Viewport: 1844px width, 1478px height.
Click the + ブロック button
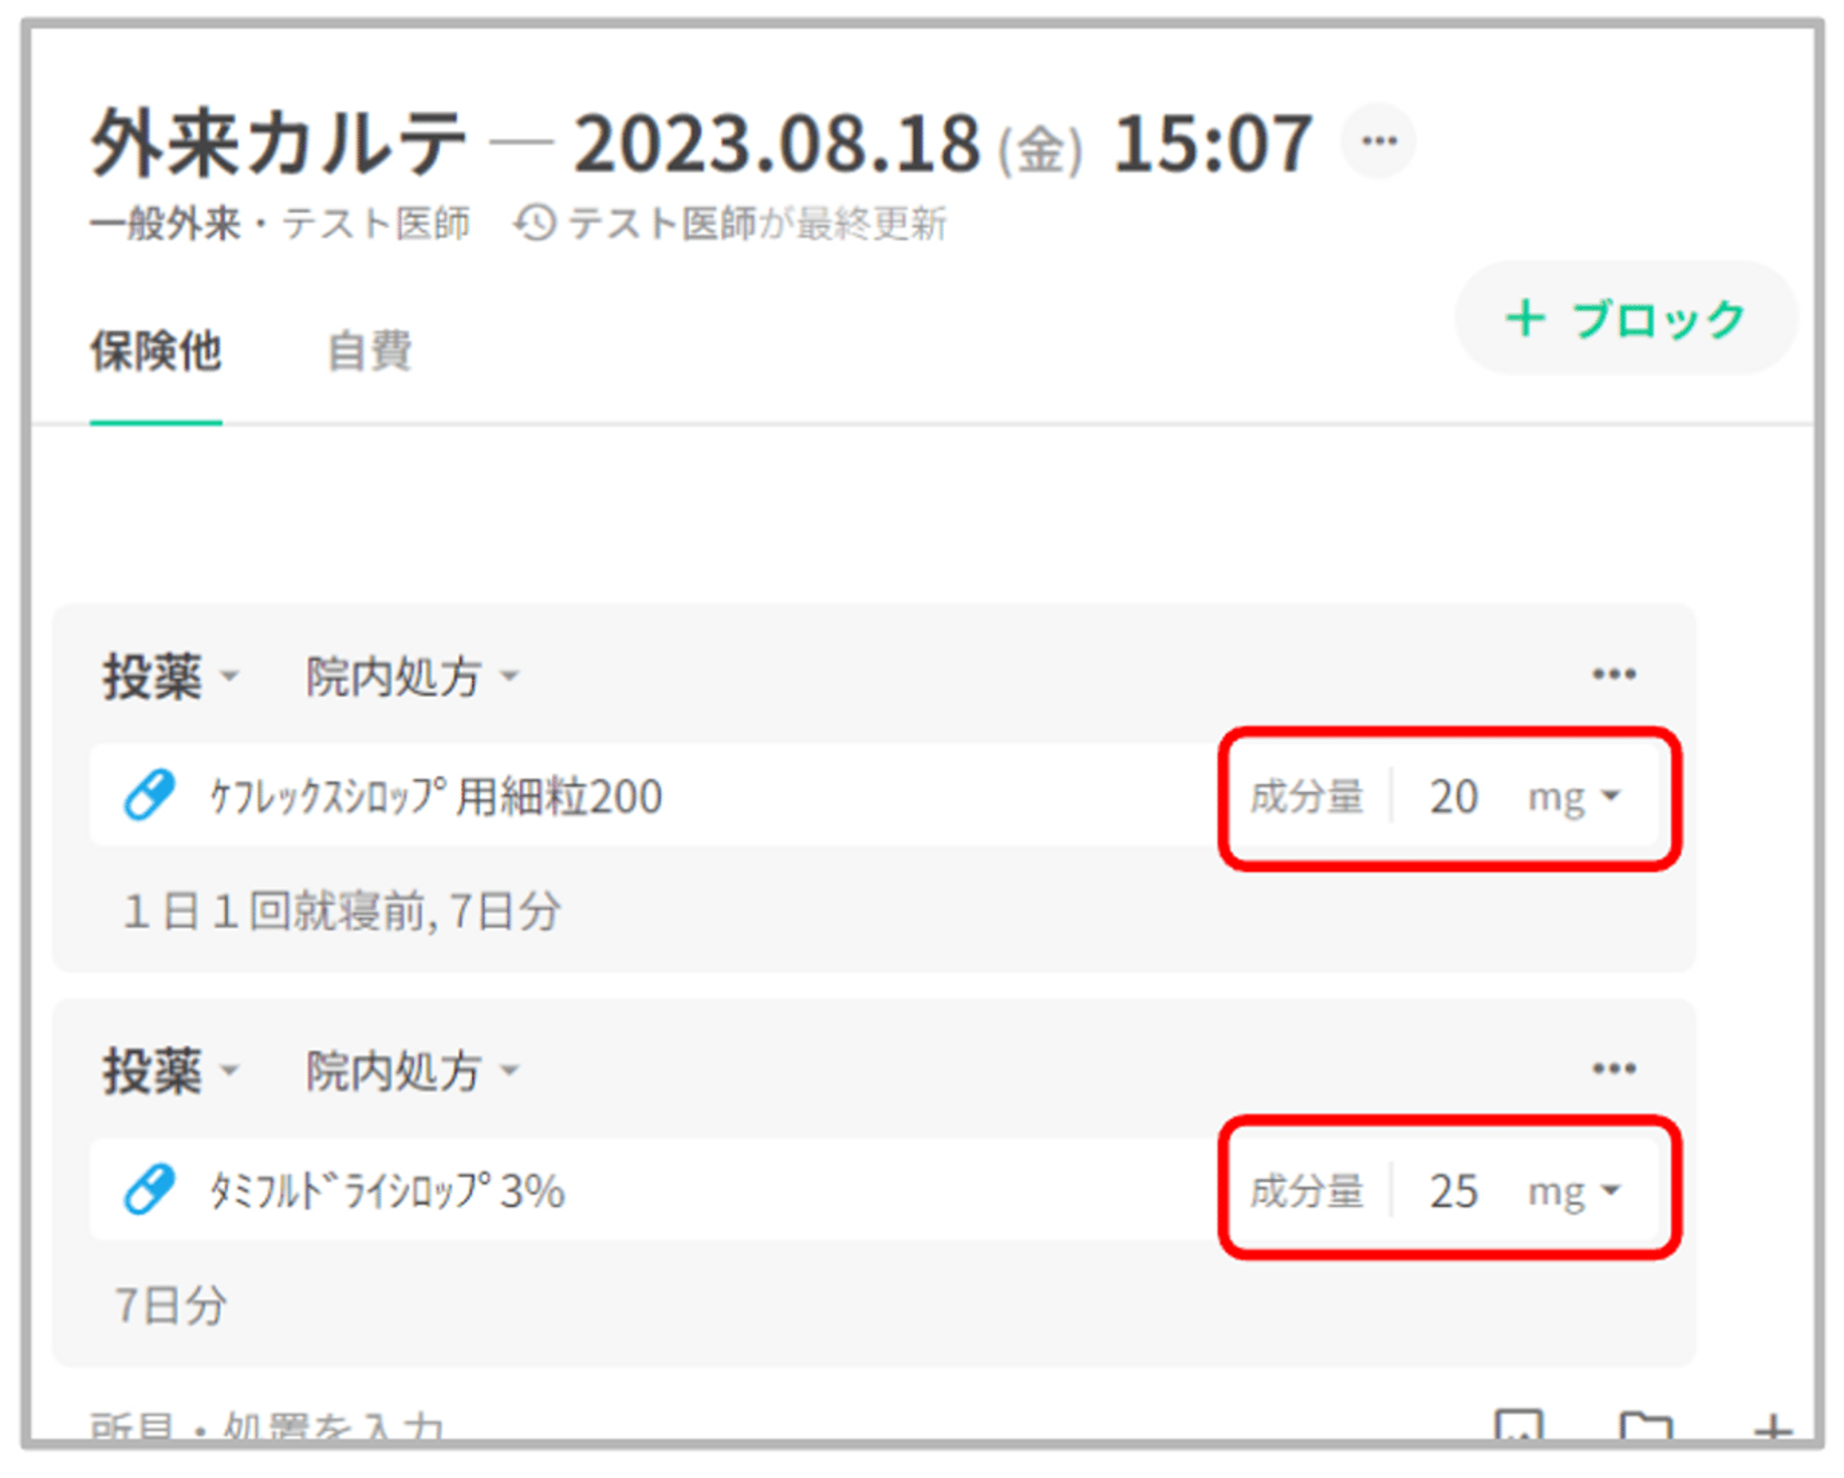pyautogui.click(x=1625, y=319)
